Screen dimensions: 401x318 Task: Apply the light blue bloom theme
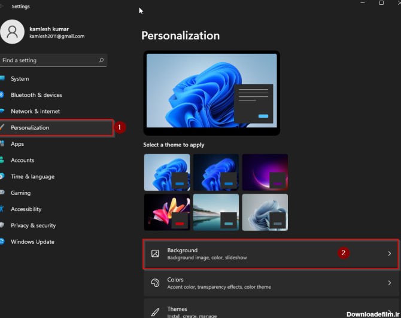tap(167, 172)
